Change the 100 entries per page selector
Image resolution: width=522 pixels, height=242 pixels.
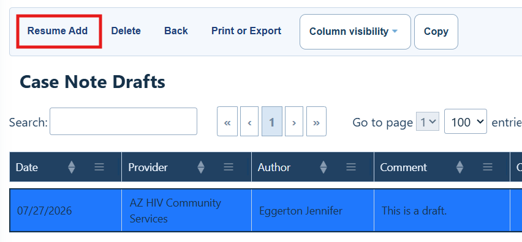(466, 122)
